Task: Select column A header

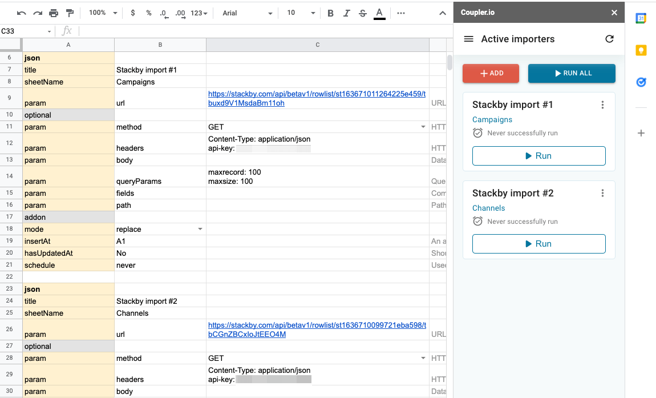Action: pyautogui.click(x=68, y=45)
